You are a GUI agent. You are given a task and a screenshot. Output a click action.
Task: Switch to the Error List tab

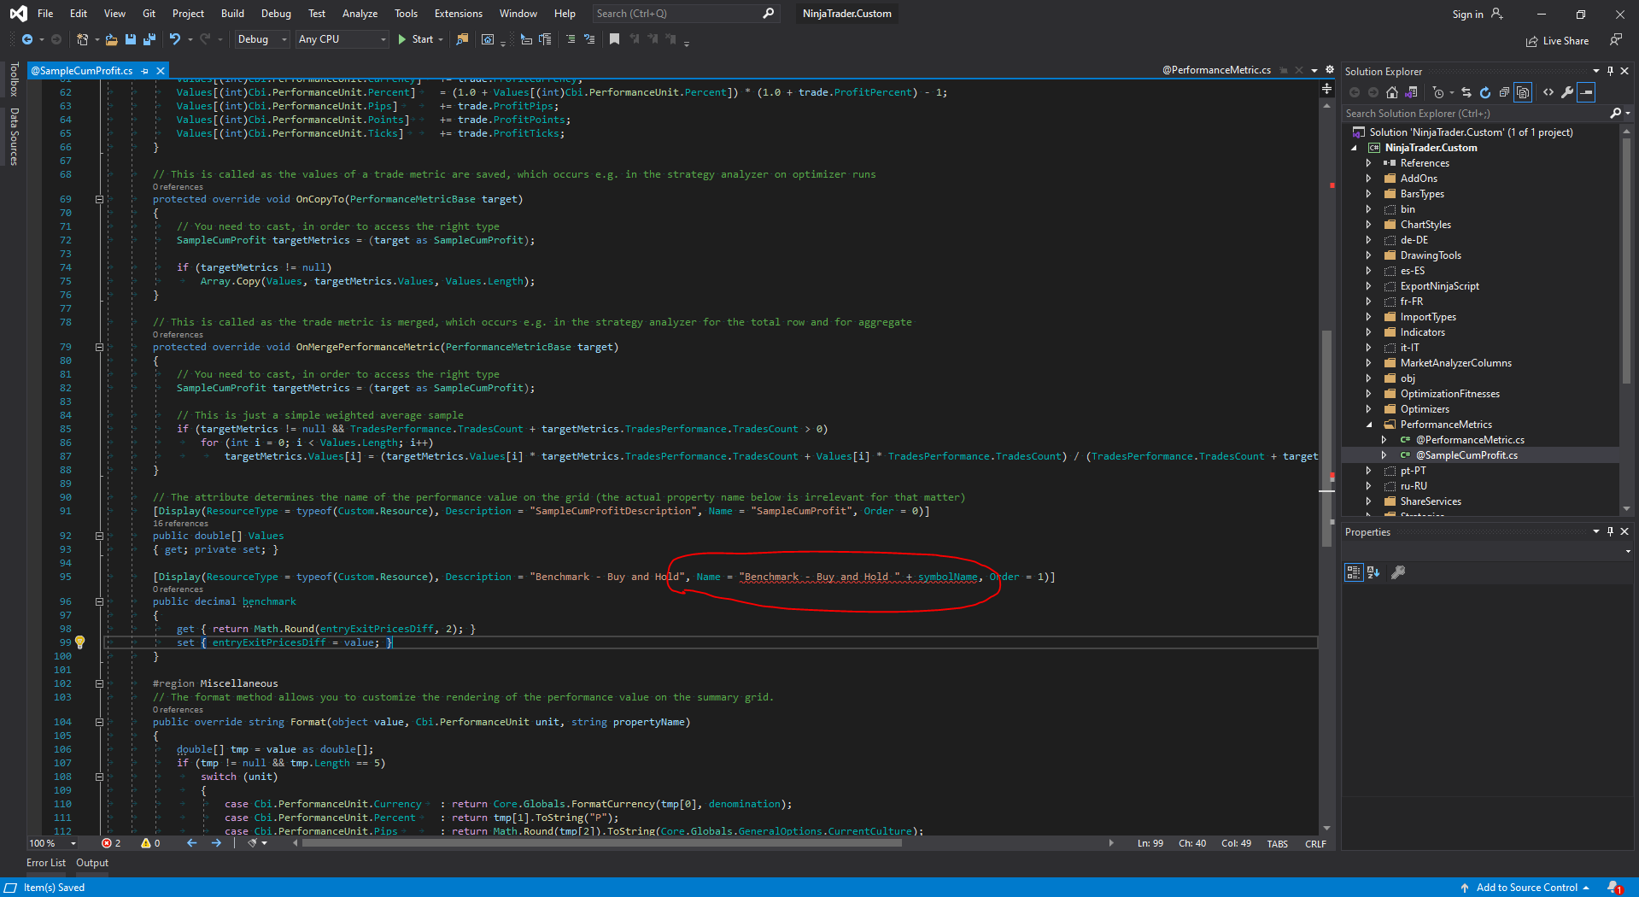coord(46,863)
